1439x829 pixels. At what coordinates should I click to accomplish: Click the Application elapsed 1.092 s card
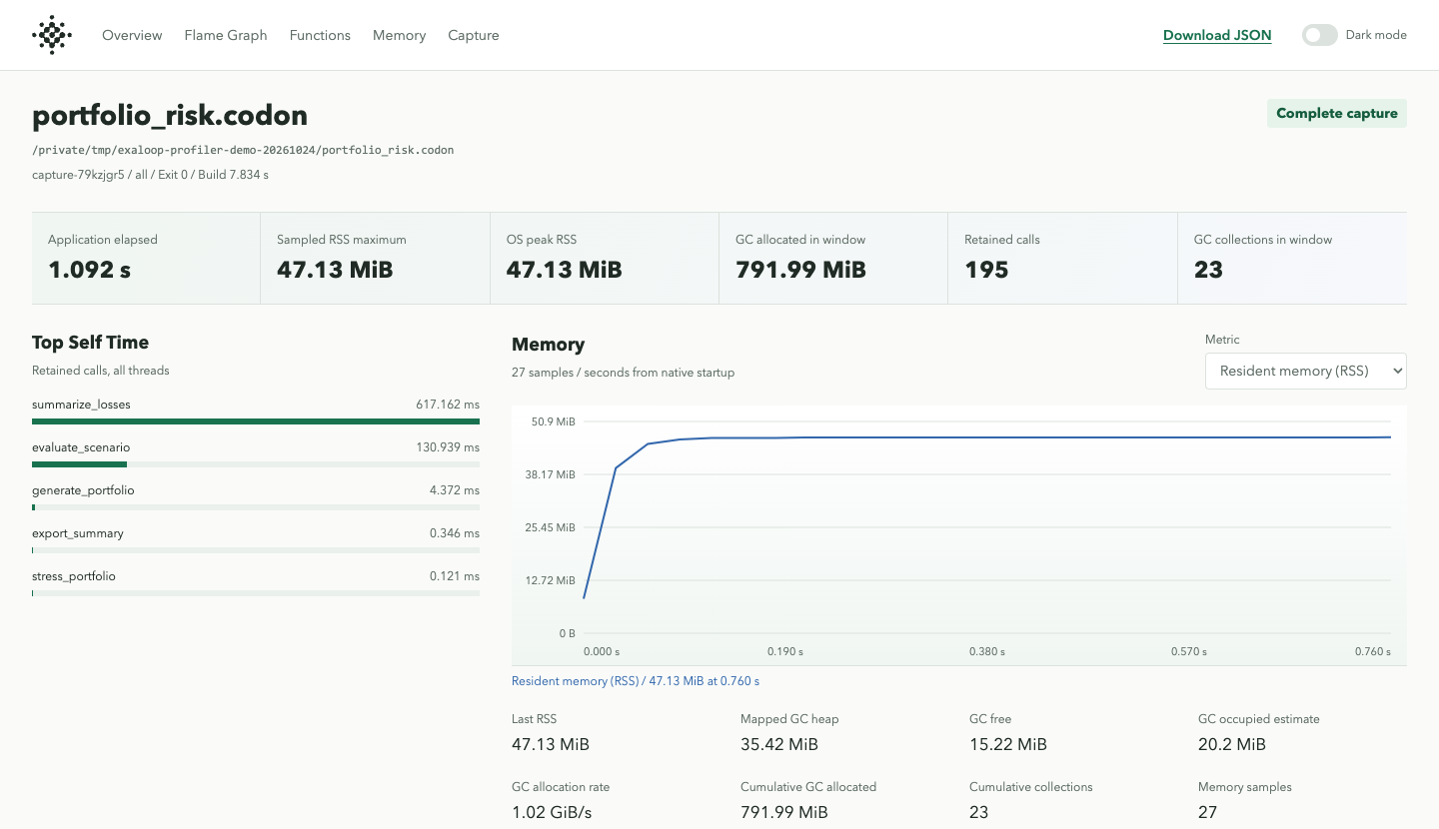pos(146,258)
